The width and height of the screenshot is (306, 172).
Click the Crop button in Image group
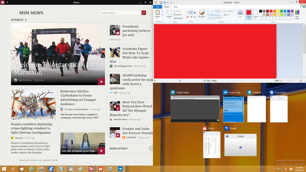point(177,11)
